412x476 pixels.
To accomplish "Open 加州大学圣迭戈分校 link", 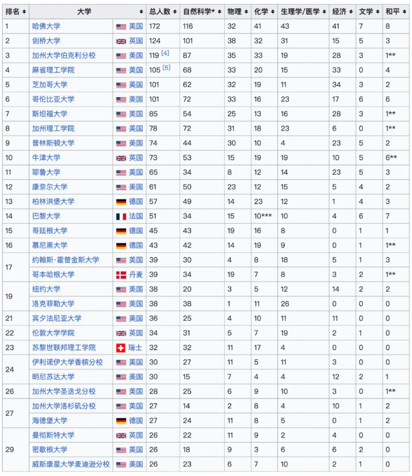I will pyautogui.click(x=64, y=392).
